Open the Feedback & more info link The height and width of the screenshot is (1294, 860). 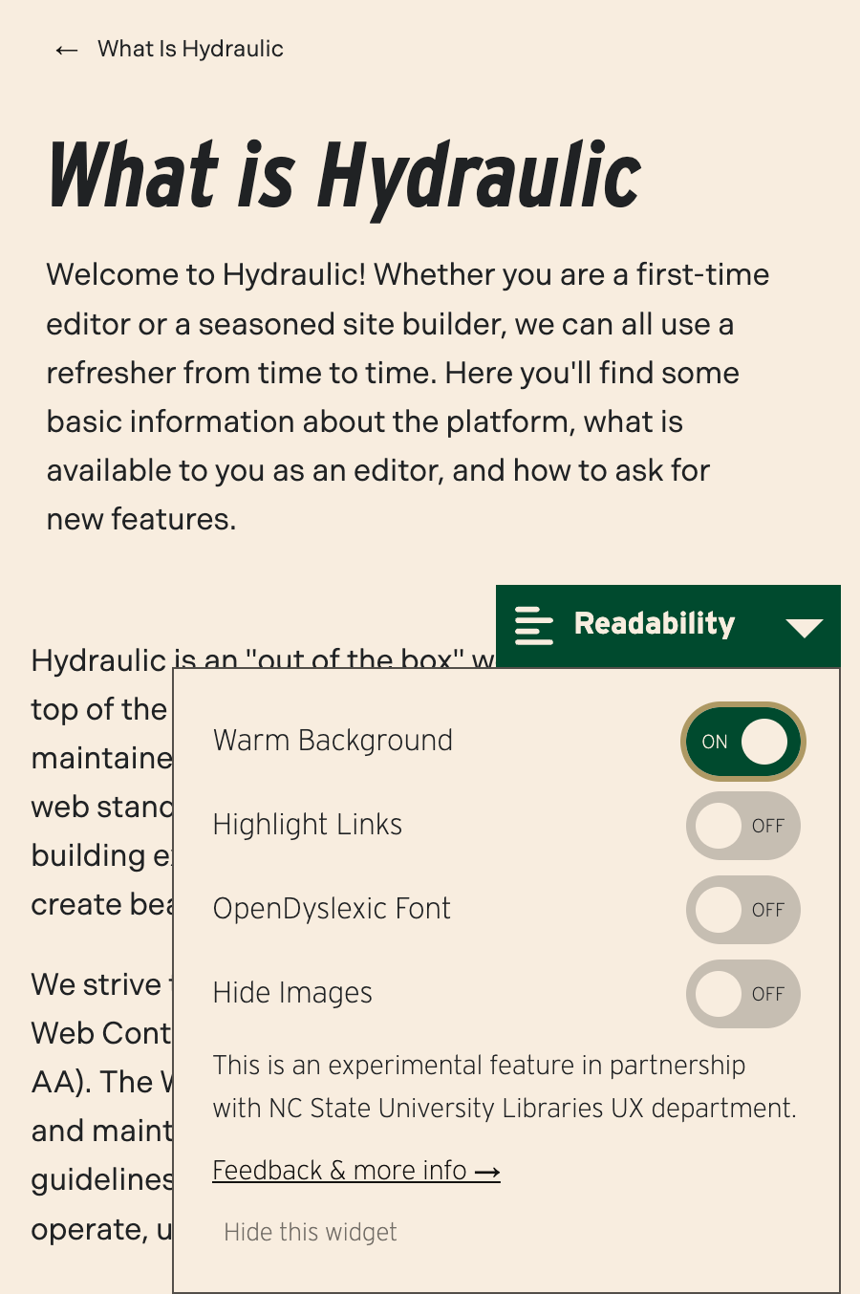click(339, 1171)
